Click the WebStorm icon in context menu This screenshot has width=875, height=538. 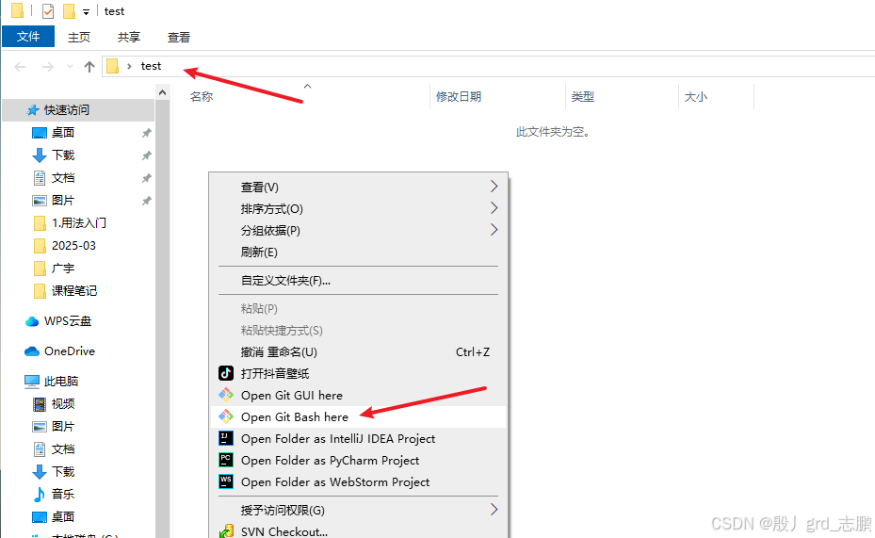pyautogui.click(x=226, y=481)
